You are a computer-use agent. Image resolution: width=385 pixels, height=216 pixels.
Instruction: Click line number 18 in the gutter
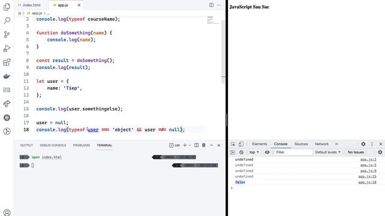click(x=26, y=130)
